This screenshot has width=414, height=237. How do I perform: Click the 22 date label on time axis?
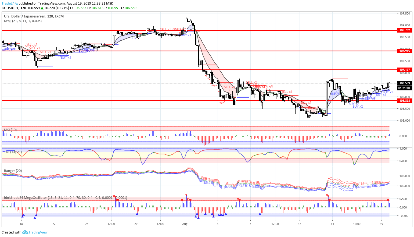coord(54,224)
